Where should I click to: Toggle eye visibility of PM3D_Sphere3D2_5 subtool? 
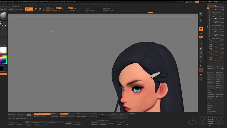[223, 10]
